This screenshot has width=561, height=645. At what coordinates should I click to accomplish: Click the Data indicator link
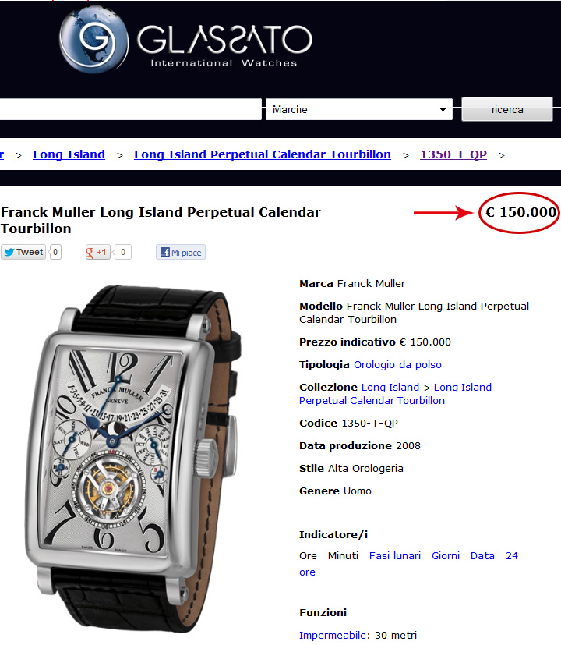482,556
